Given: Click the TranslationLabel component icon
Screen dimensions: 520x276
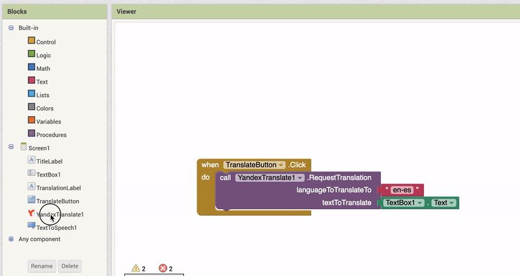Looking at the screenshot, I should [31, 186].
